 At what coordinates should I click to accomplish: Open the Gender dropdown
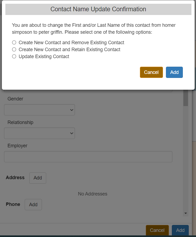pos(39,110)
